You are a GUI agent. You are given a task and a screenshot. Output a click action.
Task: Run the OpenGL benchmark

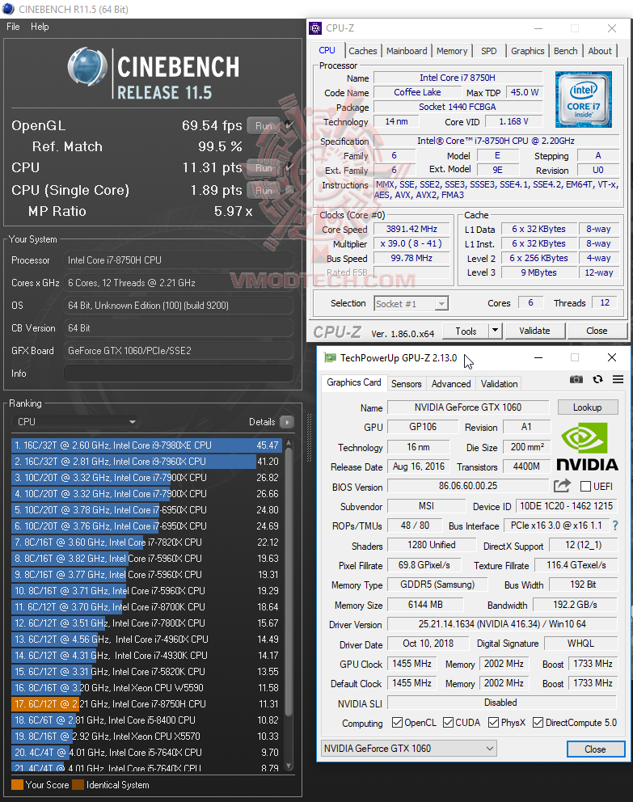click(x=264, y=125)
